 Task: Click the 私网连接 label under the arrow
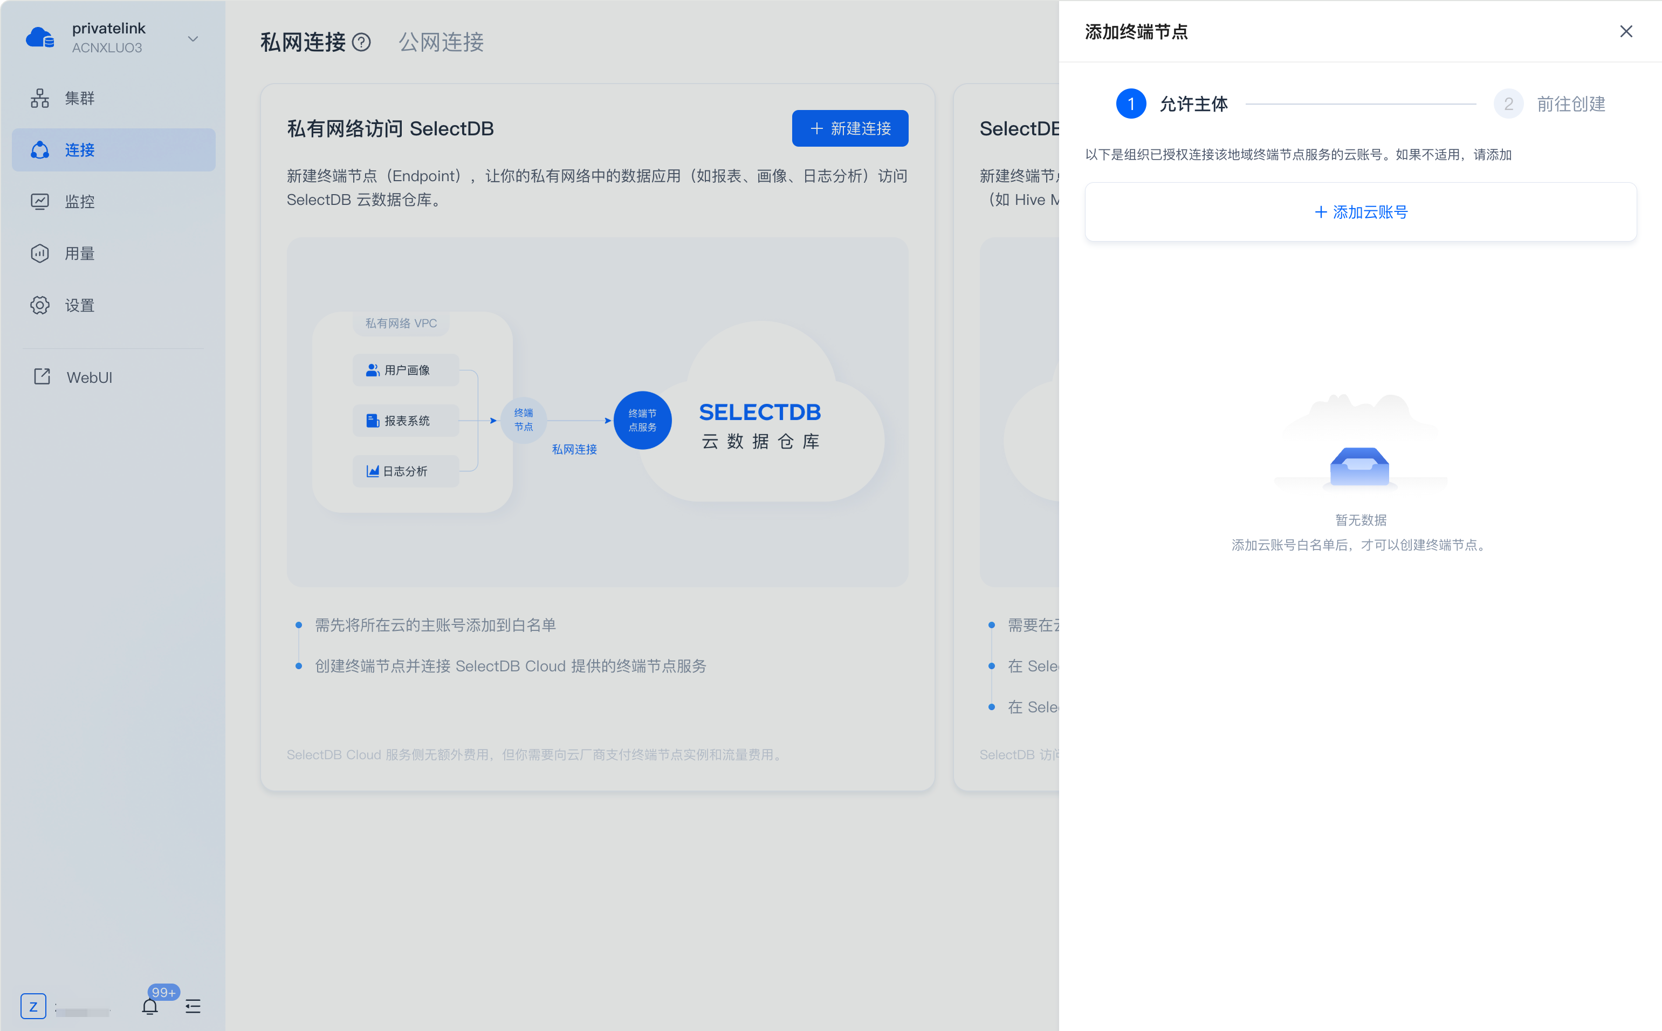[574, 449]
